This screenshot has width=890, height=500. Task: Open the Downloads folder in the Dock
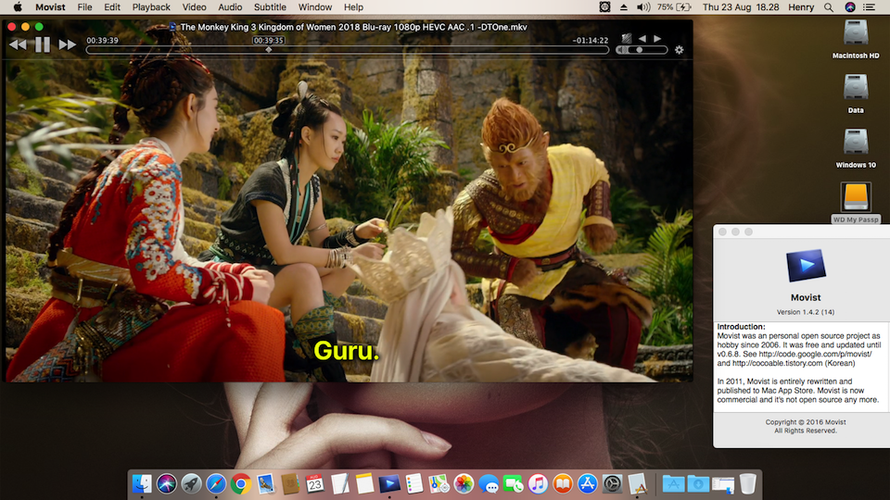click(698, 483)
